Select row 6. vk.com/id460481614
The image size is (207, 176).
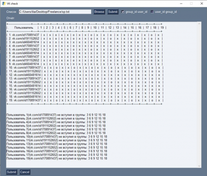pyautogui.click(x=85, y=53)
